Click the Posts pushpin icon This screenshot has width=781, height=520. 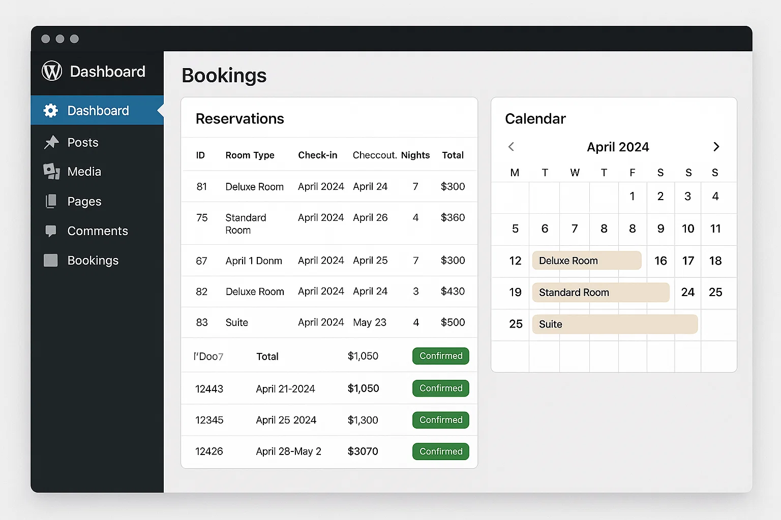51,143
